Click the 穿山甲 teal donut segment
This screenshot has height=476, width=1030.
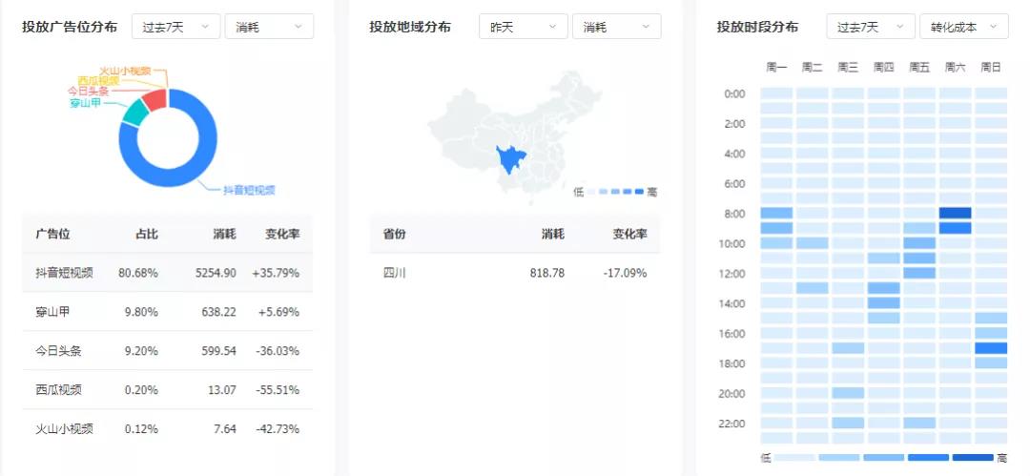coord(135,114)
